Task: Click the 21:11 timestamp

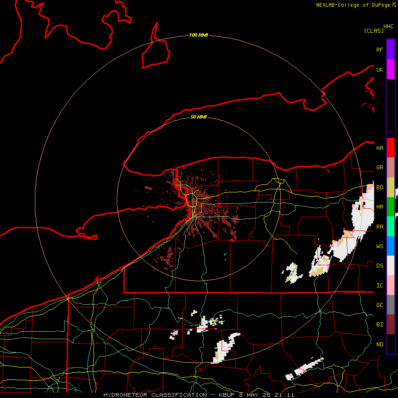Action: [x=284, y=395]
